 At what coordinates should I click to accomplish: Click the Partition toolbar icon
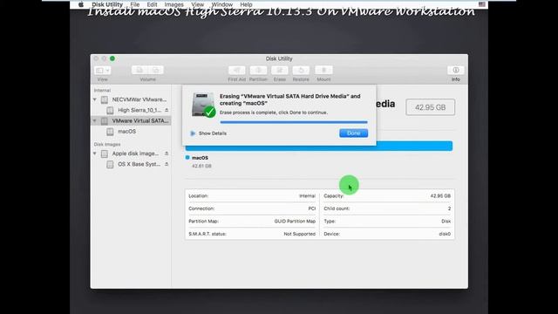click(258, 70)
